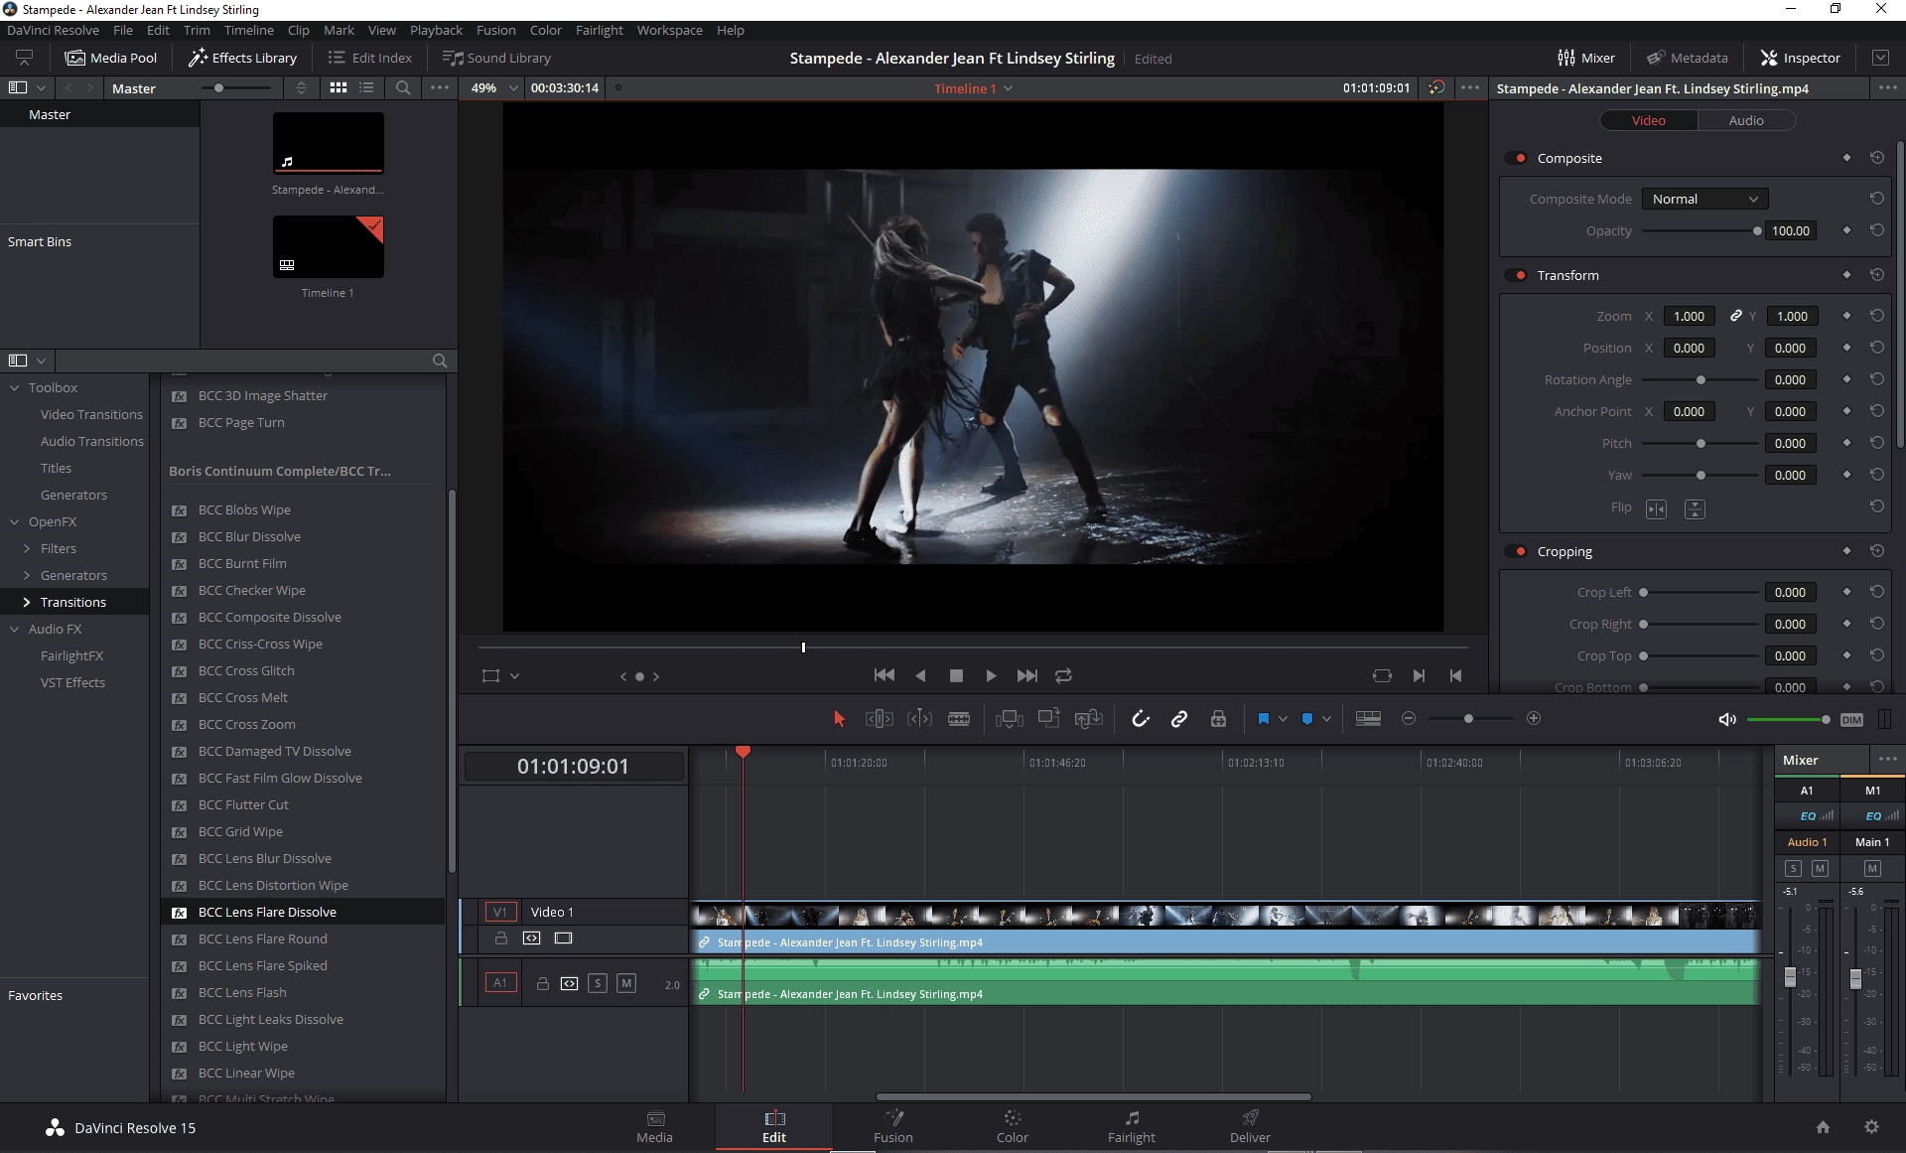1906x1153 pixels.
Task: Add a blue flag to clip
Action: (1263, 719)
